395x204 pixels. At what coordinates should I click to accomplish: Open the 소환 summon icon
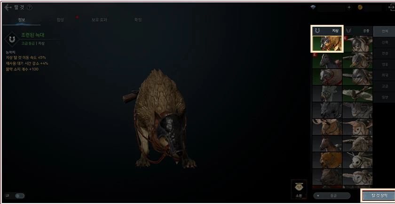click(x=299, y=189)
